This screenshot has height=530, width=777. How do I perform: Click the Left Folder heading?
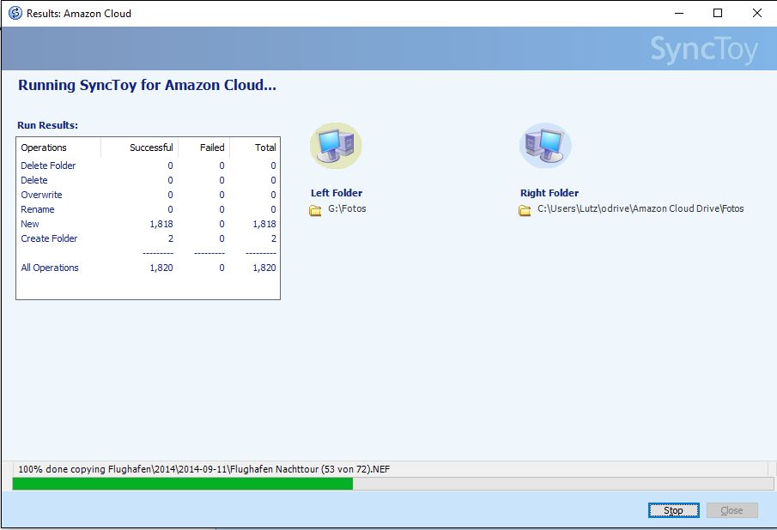[x=337, y=193]
